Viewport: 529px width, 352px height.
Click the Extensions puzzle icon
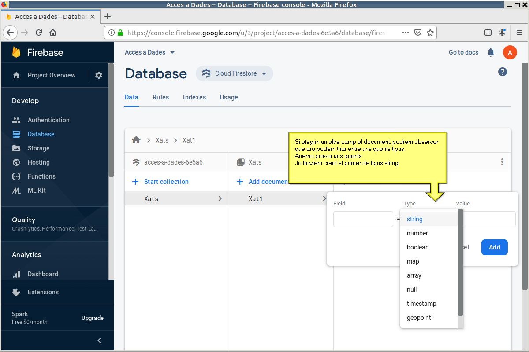(16, 292)
